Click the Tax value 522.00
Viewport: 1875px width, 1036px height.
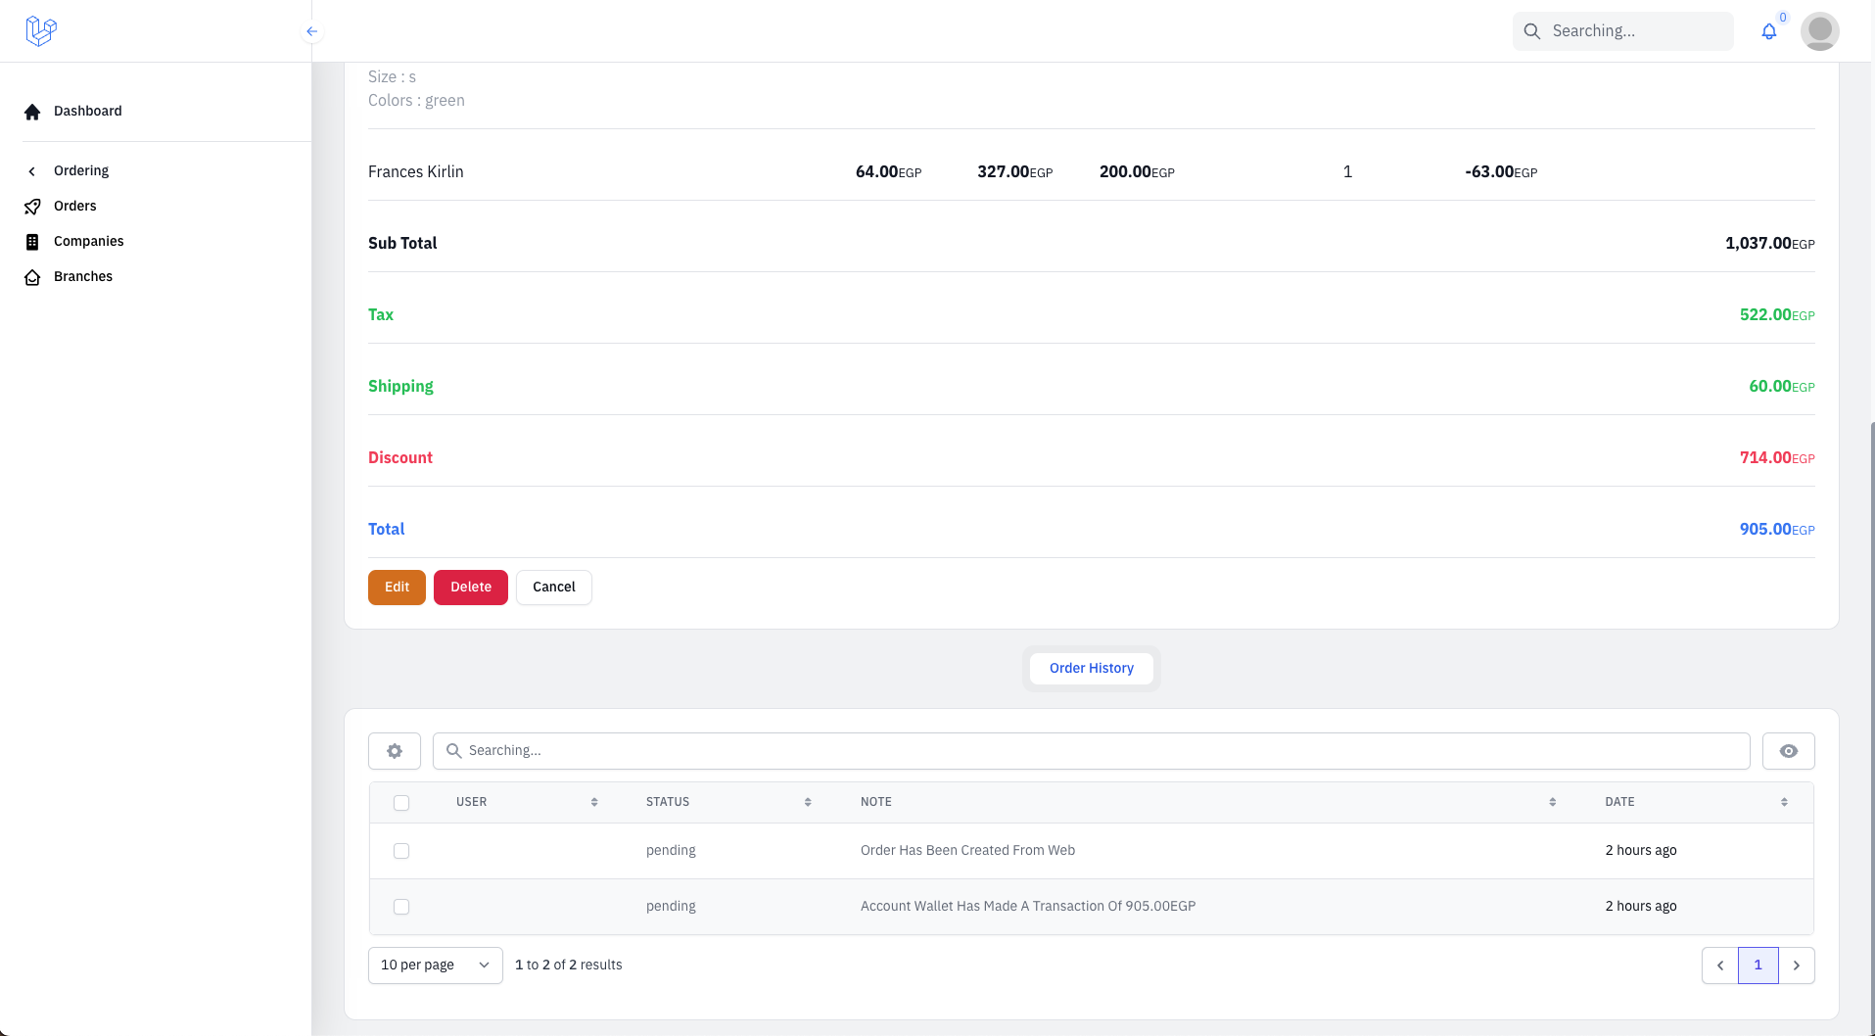(1777, 315)
